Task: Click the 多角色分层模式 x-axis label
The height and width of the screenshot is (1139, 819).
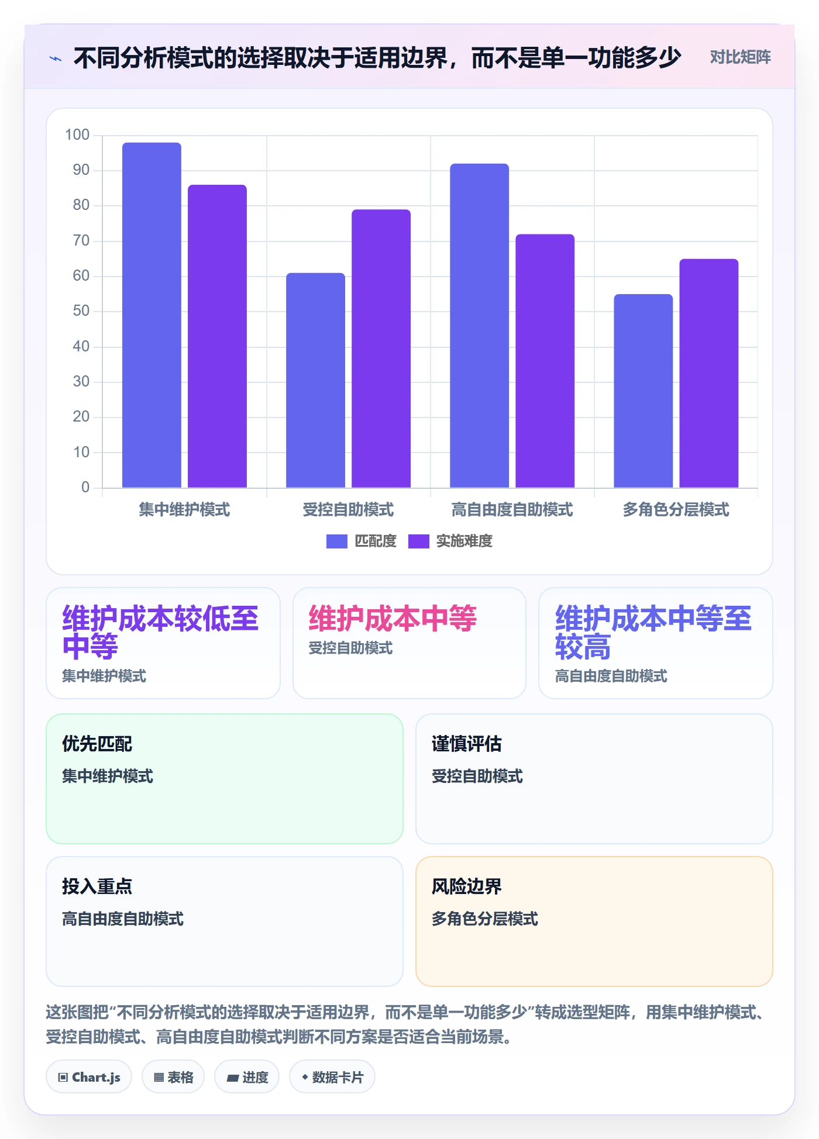Action: click(x=676, y=510)
